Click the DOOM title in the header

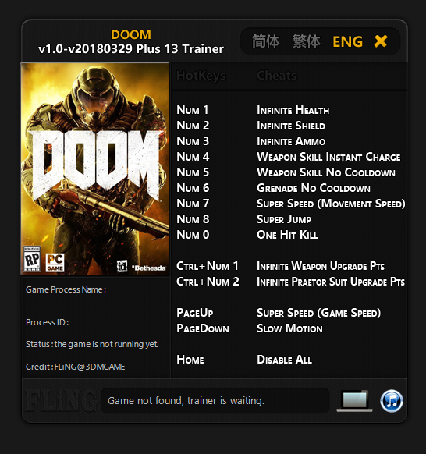[131, 35]
